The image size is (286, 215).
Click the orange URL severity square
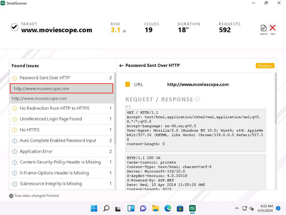pyautogui.click(x=128, y=84)
